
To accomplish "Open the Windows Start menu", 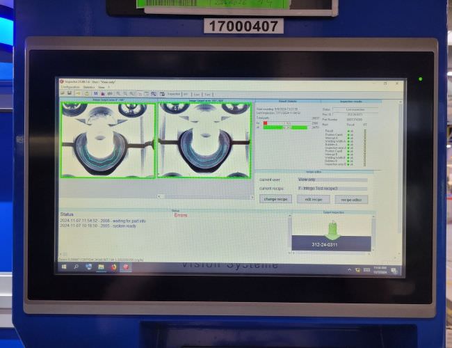I will tap(64, 267).
